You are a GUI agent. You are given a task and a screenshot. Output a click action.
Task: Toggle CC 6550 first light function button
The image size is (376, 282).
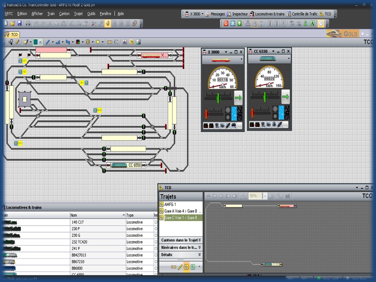pos(252,124)
